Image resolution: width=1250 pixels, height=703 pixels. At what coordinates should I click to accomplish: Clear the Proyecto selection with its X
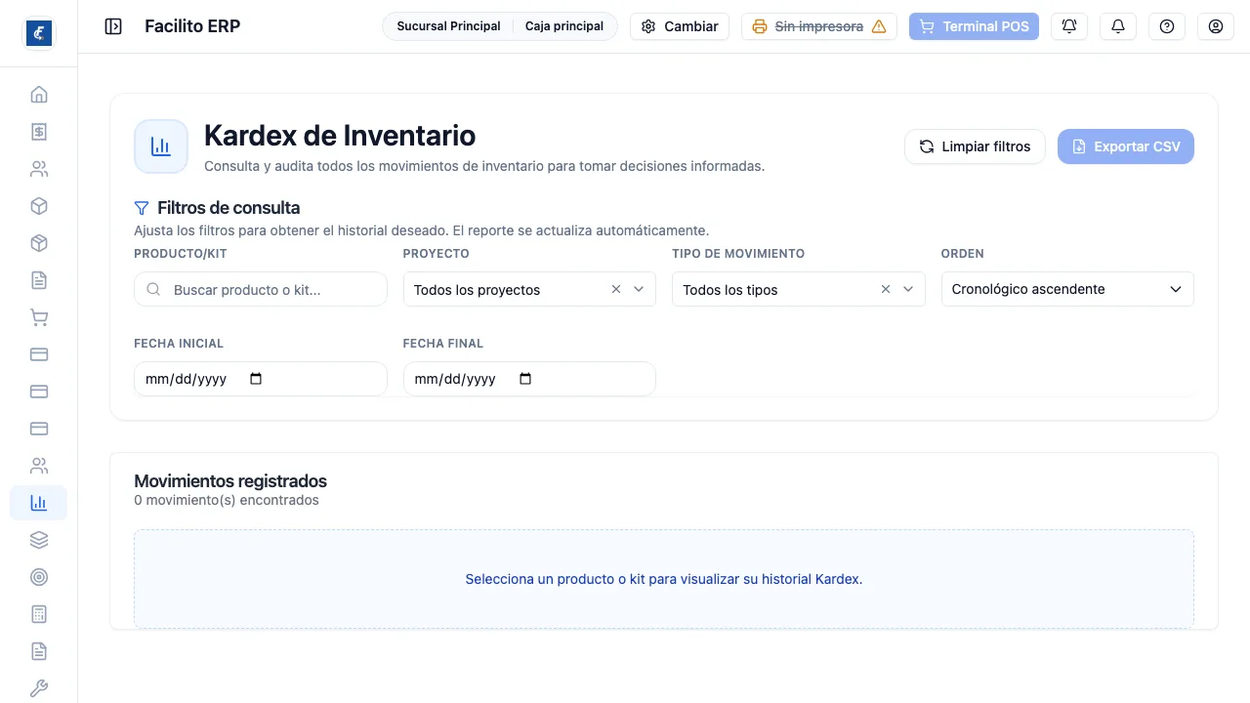(616, 289)
